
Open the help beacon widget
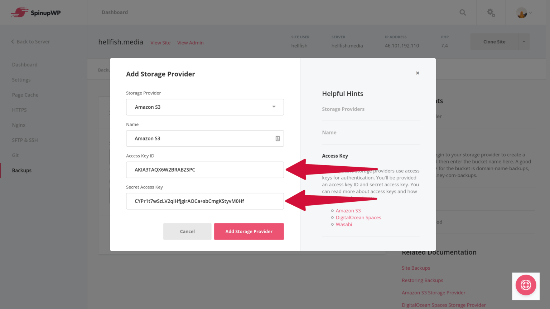(526, 285)
